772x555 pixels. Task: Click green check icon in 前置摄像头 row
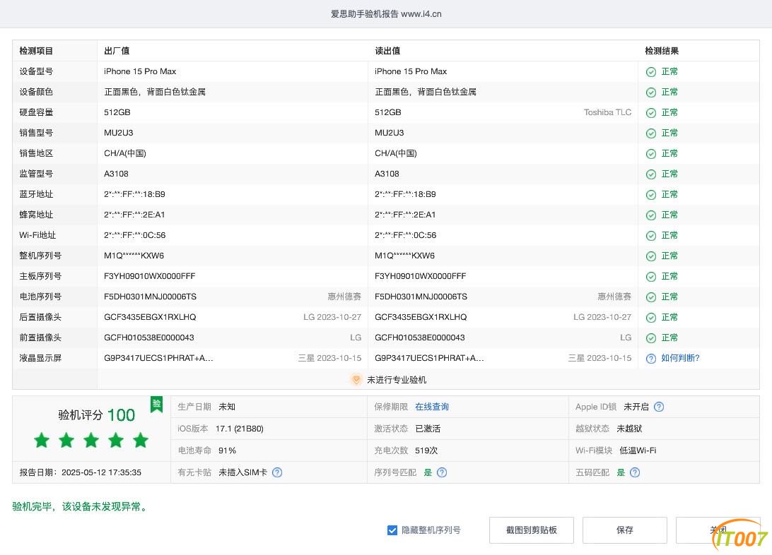coord(651,338)
